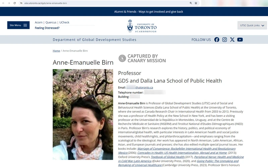Viewport: 268px width, 168px height.
Task: Click the browser address bar URL
Action: pyautogui.click(x=100, y=3)
